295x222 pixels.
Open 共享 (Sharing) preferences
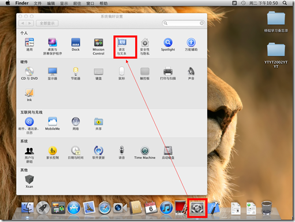(99, 124)
